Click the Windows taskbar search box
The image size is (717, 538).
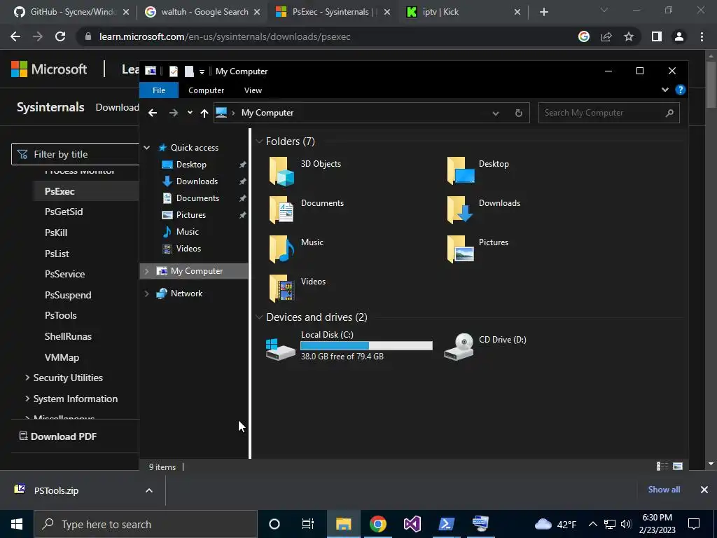click(x=146, y=524)
